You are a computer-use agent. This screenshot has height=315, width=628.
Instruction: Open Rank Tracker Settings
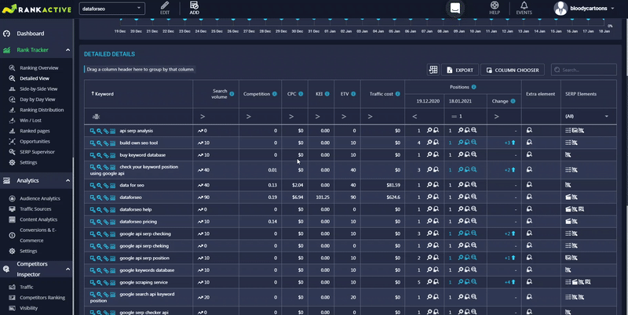click(28, 162)
